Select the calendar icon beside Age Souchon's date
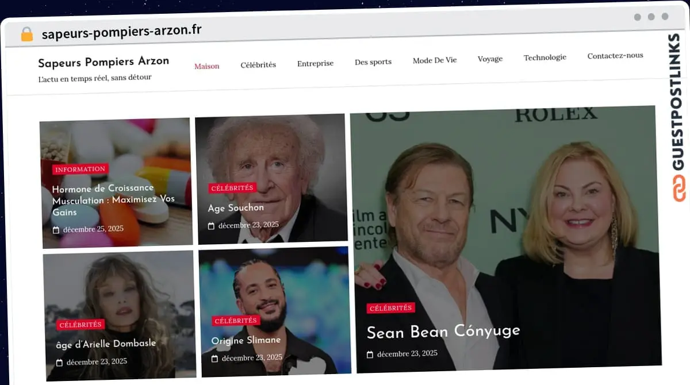This screenshot has width=690, height=385. pyautogui.click(x=210, y=225)
